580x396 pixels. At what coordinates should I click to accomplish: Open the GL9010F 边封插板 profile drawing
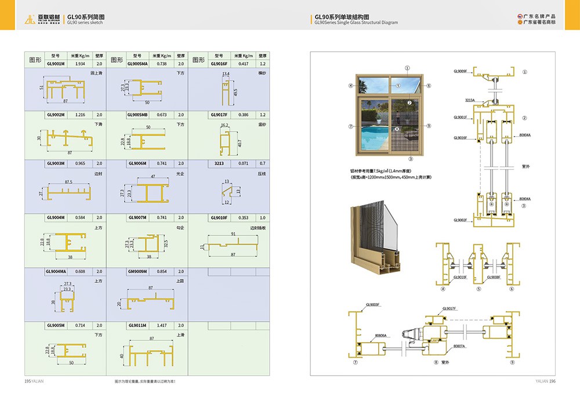point(229,245)
